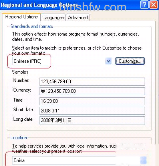Click the Short date sample field
159x166 pixels.
92,111
